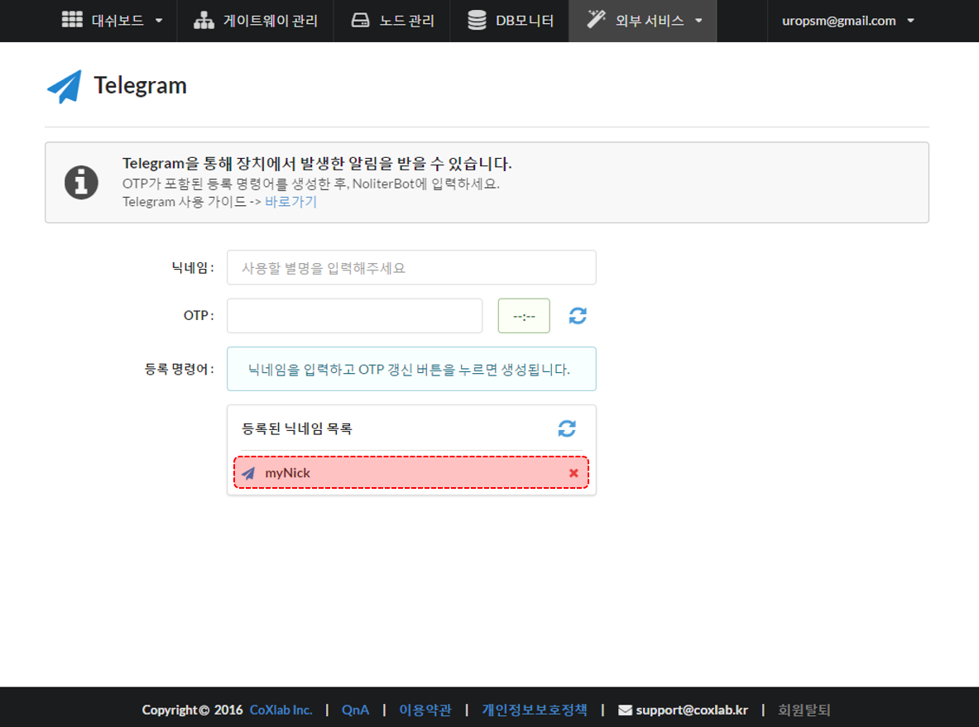Click the 등록된 닉네임 목록 header
The image size is (979, 727).
[x=297, y=428]
